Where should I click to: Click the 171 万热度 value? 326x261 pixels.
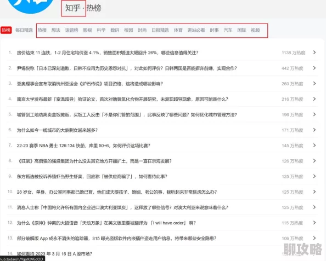pos(293,130)
